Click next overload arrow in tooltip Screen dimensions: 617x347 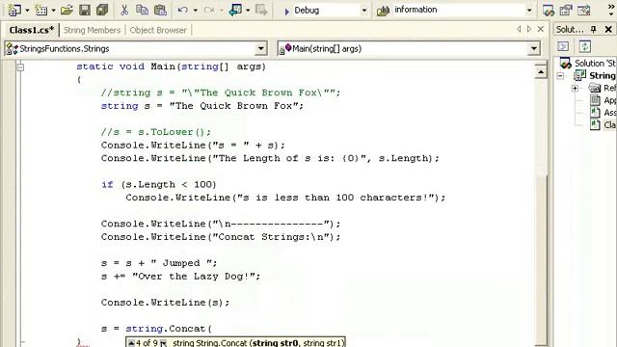tap(163, 343)
